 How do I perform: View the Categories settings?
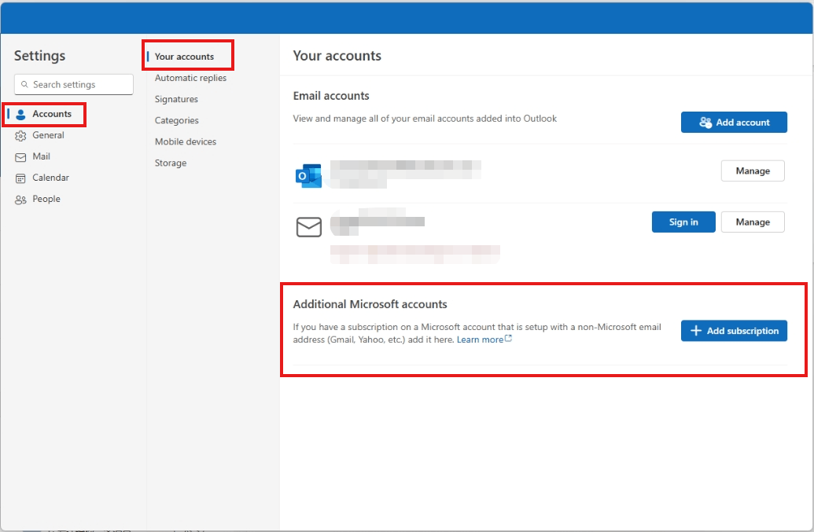(176, 120)
